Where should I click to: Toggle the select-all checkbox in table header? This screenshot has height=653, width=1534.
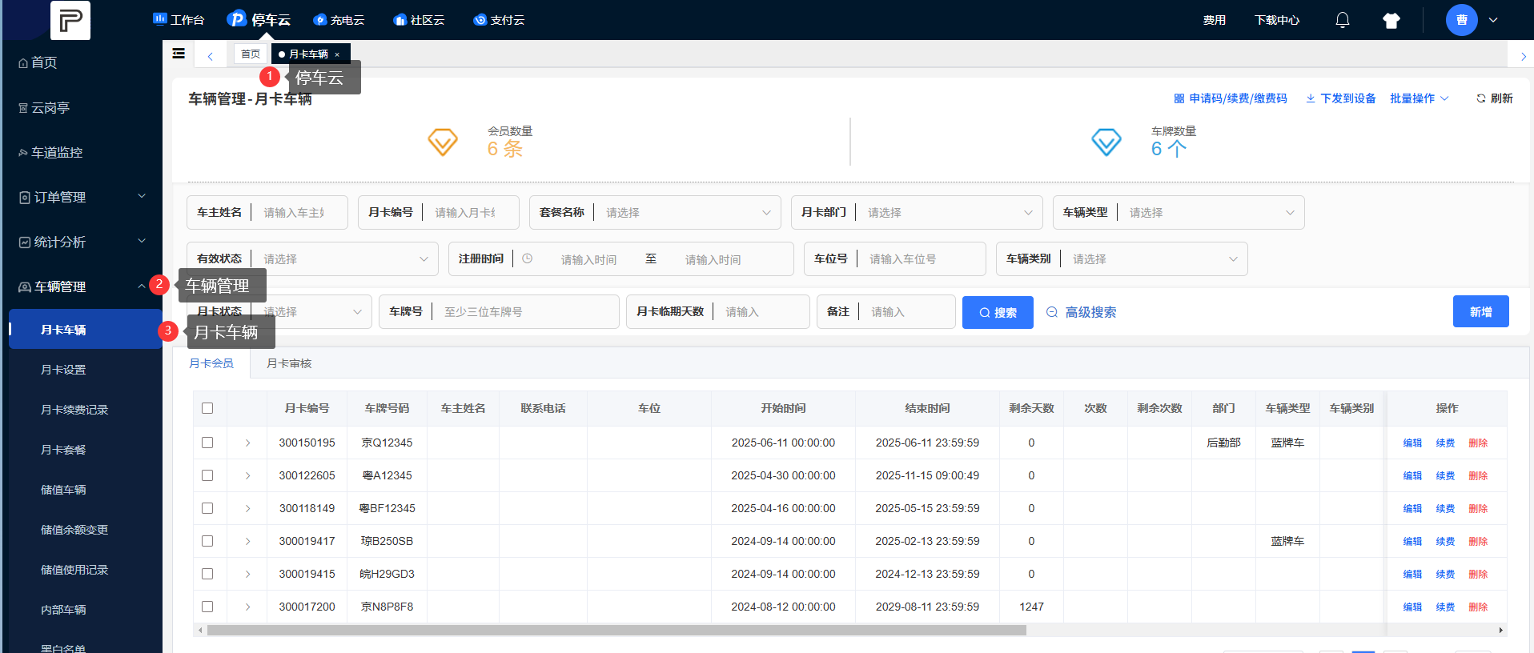pyautogui.click(x=207, y=408)
